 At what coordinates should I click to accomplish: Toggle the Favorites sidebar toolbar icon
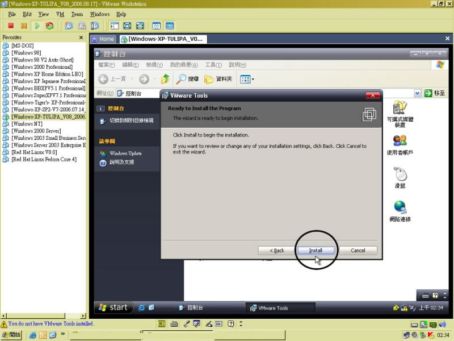pyautogui.click(x=115, y=26)
